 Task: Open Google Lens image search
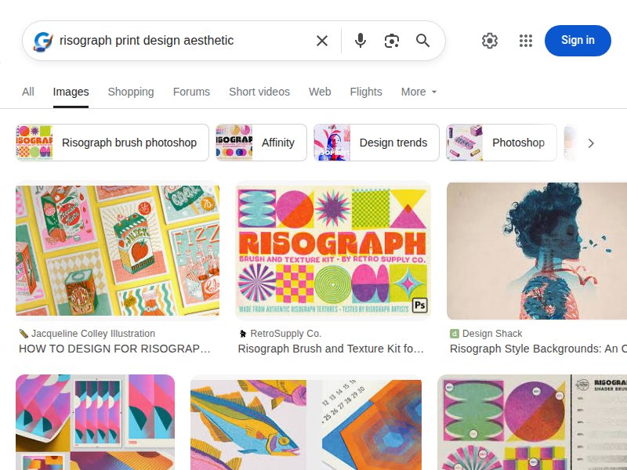pos(392,41)
